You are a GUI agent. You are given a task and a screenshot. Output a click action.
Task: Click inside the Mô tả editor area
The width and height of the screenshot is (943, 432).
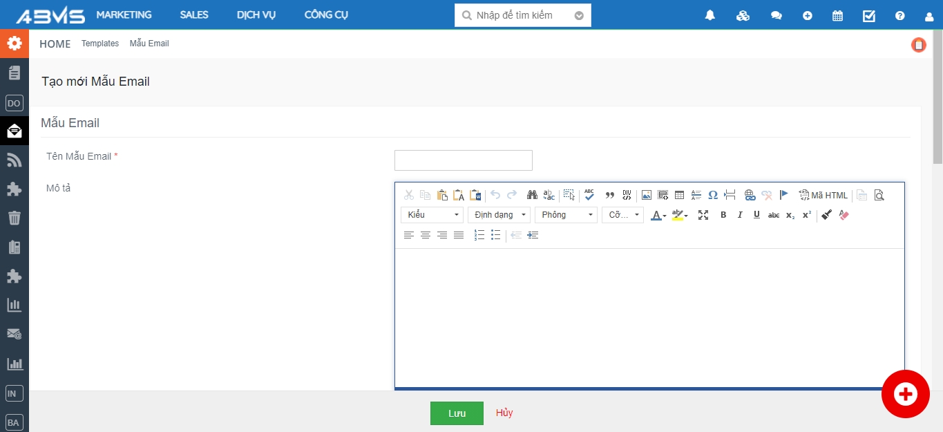[649, 318]
